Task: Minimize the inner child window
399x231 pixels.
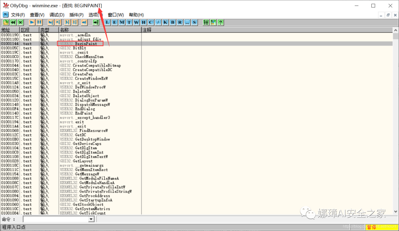Action: 381,15
